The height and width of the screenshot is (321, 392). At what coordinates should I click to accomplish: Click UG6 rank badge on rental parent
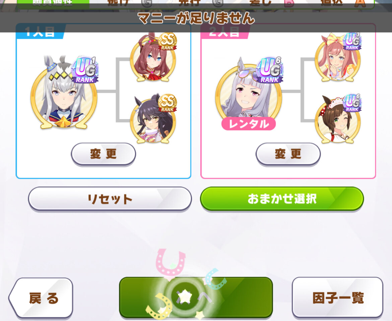(x=270, y=70)
